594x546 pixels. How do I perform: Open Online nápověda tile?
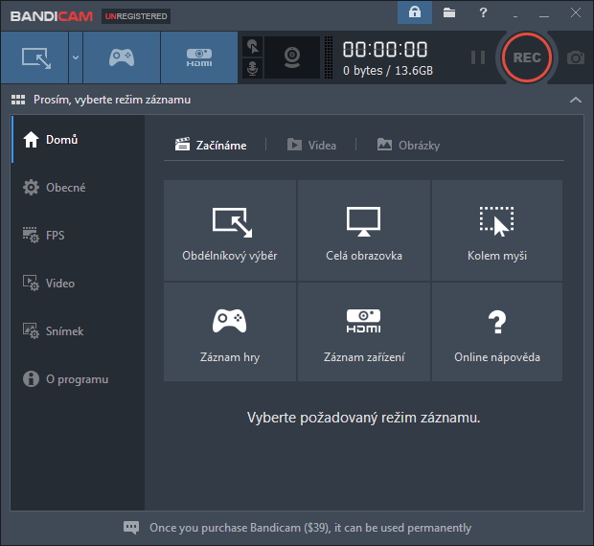click(497, 331)
